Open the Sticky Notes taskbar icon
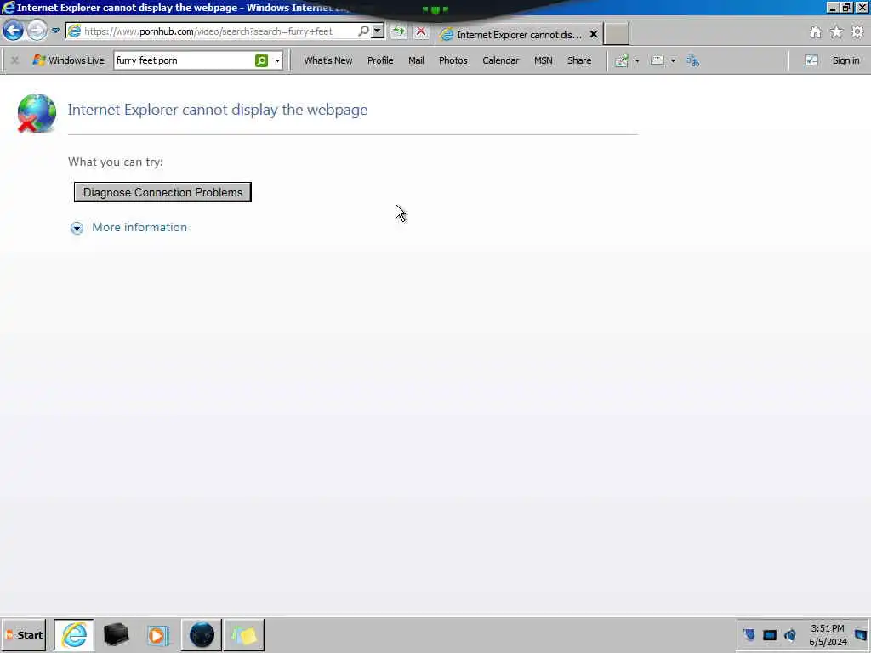This screenshot has width=871, height=653. pos(244,635)
